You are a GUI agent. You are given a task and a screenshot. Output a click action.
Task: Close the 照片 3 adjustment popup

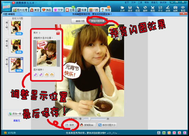(x=58, y=33)
